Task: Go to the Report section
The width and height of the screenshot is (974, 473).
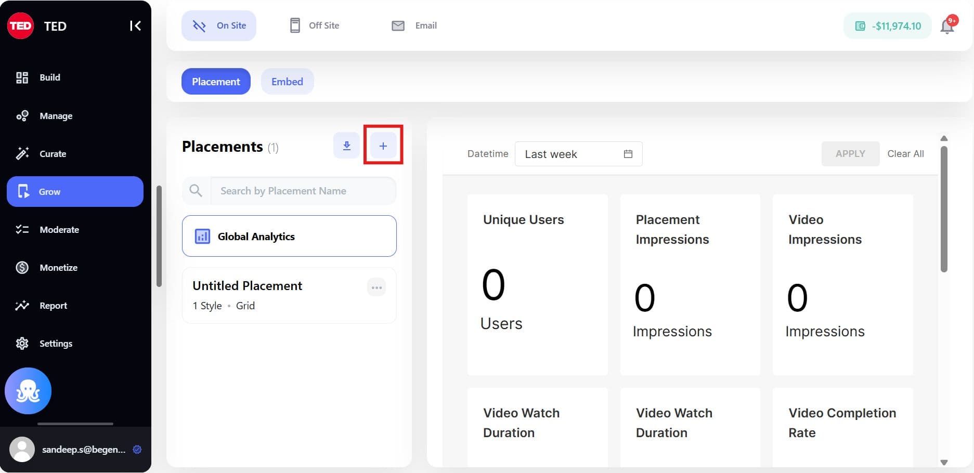Action: (53, 306)
